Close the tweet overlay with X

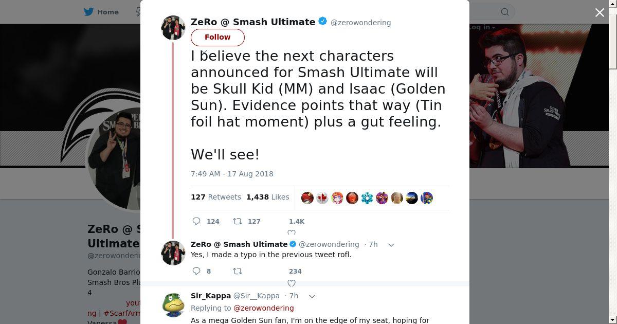tap(600, 13)
